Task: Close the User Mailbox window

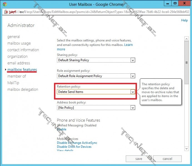Action: click(184, 3)
